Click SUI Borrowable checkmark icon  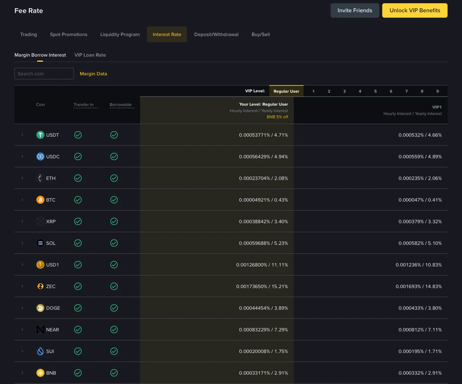[114, 351]
